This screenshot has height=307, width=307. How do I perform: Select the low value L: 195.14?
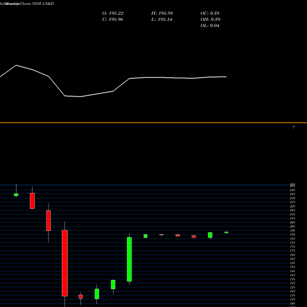click(161, 20)
